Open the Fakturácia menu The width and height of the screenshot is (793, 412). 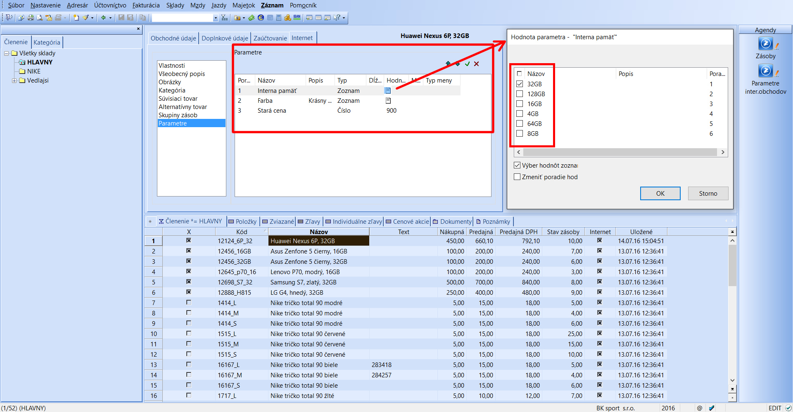point(146,5)
